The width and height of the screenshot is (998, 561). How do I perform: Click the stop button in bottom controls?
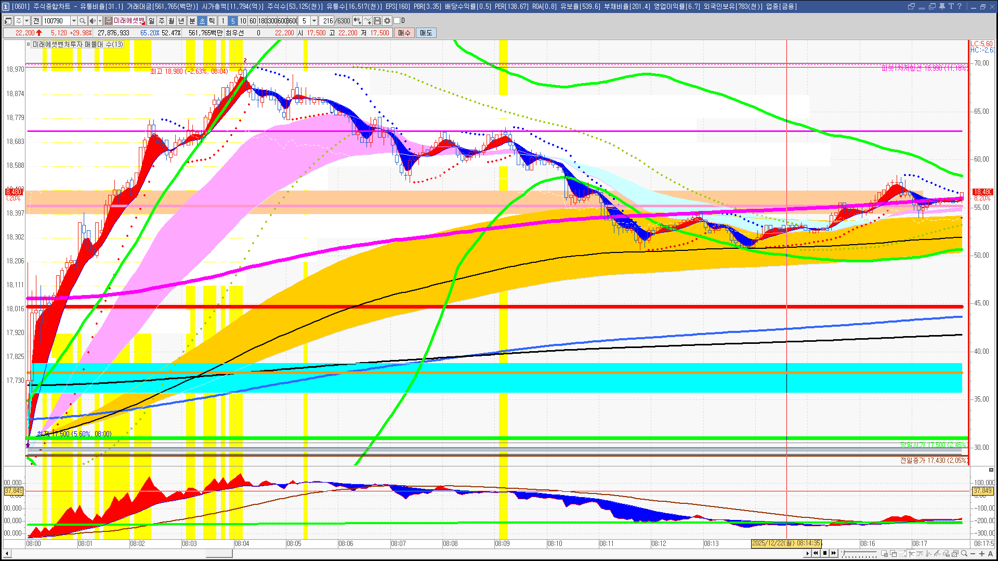click(825, 553)
